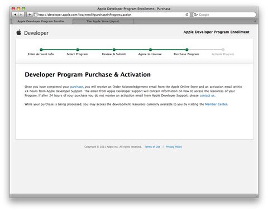Reload the page with the refresh icon
This screenshot has height=211, width=268.
187,15
